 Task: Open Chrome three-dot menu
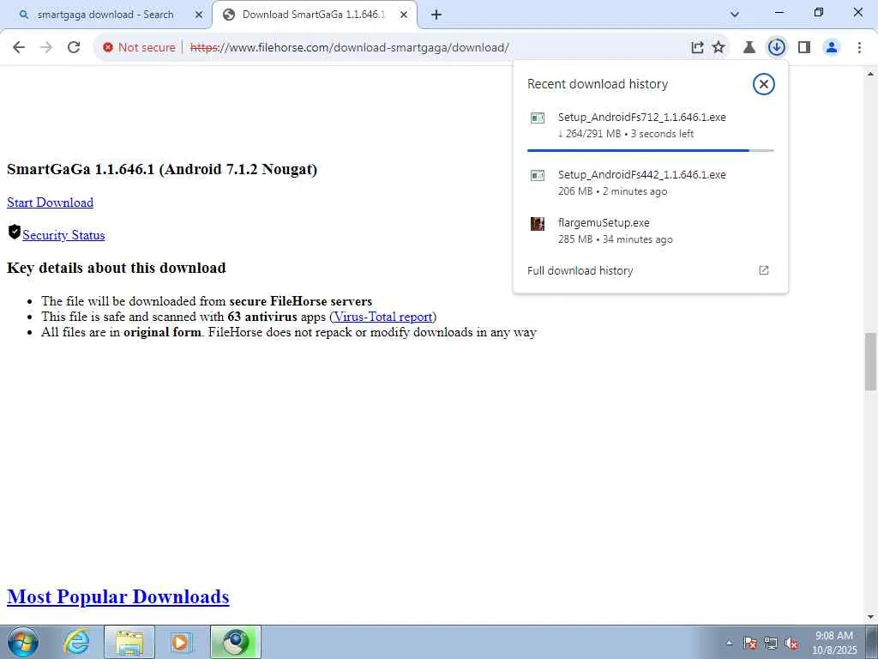(859, 48)
